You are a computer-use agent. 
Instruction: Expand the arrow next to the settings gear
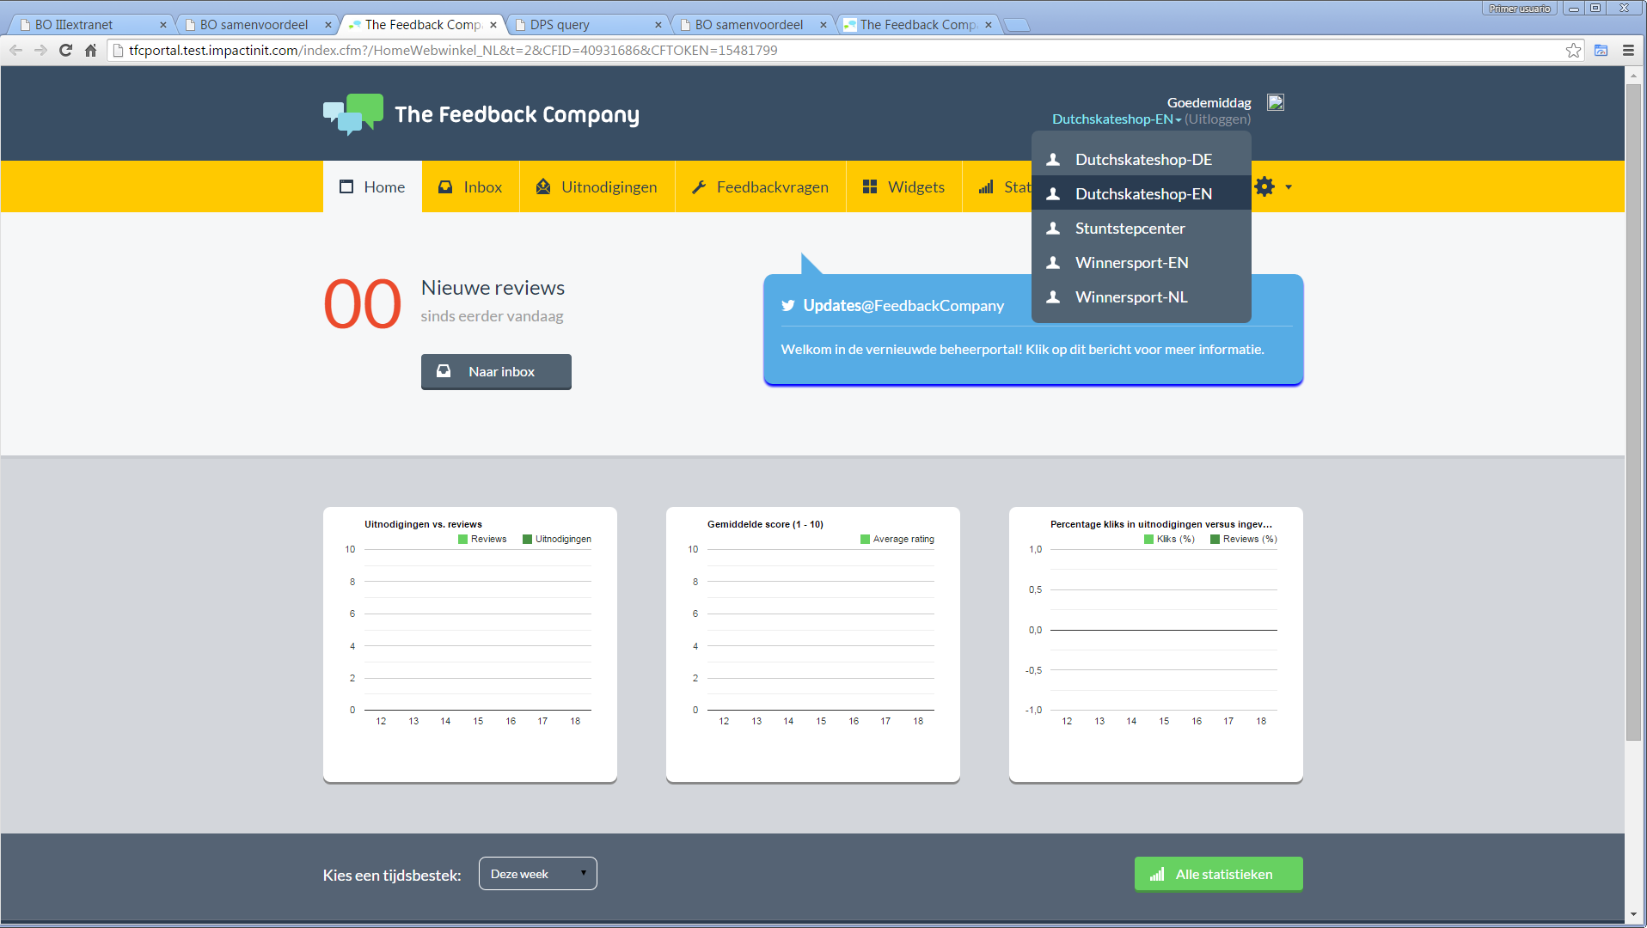coord(1289,186)
